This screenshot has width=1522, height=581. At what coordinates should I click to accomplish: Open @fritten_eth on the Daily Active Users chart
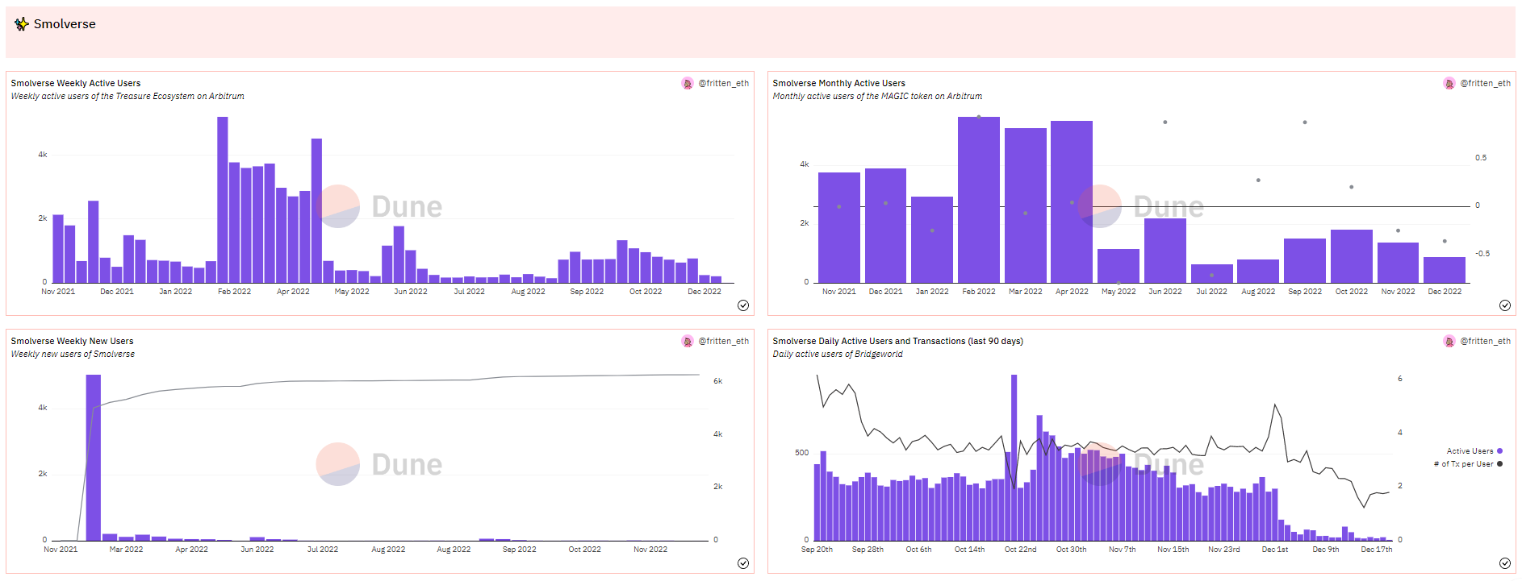[x=1486, y=341]
